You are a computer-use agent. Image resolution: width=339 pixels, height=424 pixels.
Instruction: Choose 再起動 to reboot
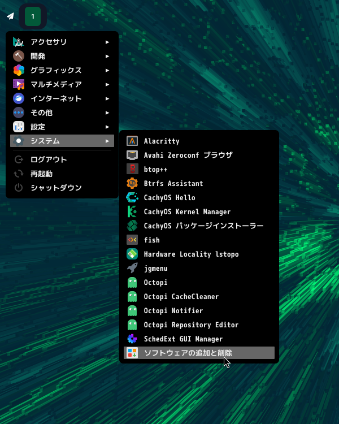(62, 174)
